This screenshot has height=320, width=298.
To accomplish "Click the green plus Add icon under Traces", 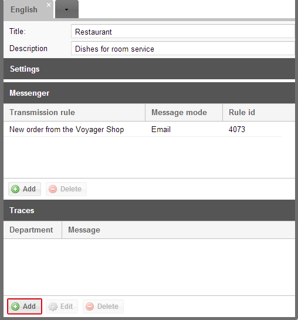I will [x=15, y=306].
